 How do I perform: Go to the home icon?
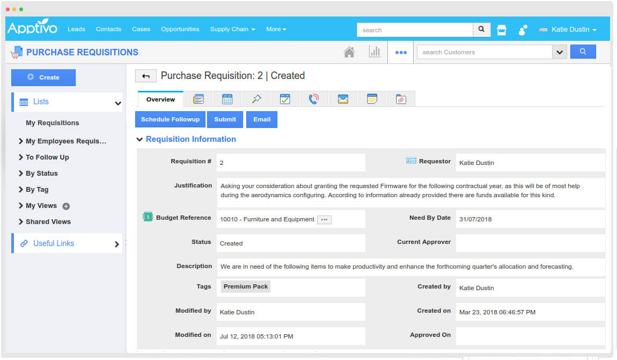(349, 52)
